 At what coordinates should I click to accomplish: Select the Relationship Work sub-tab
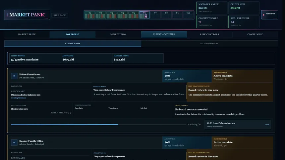(x=209, y=44)
